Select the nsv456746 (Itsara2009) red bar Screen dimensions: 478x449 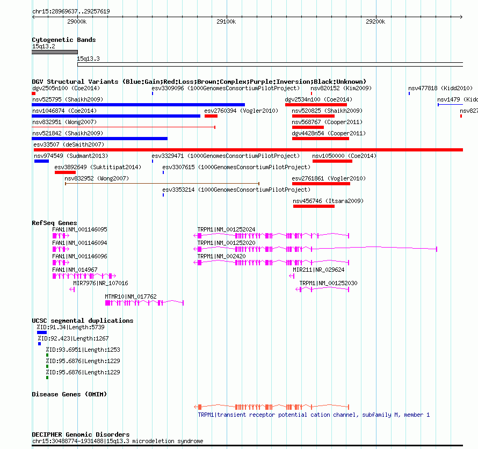(x=314, y=206)
